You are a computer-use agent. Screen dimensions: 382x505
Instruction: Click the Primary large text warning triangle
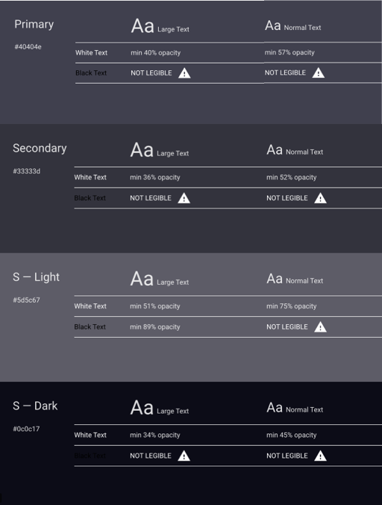tap(184, 73)
